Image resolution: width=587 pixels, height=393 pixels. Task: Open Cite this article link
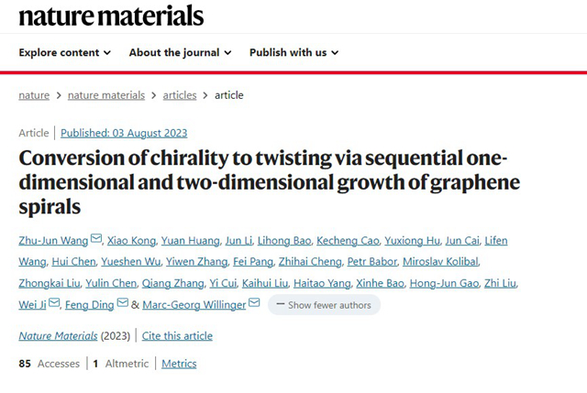pos(178,336)
